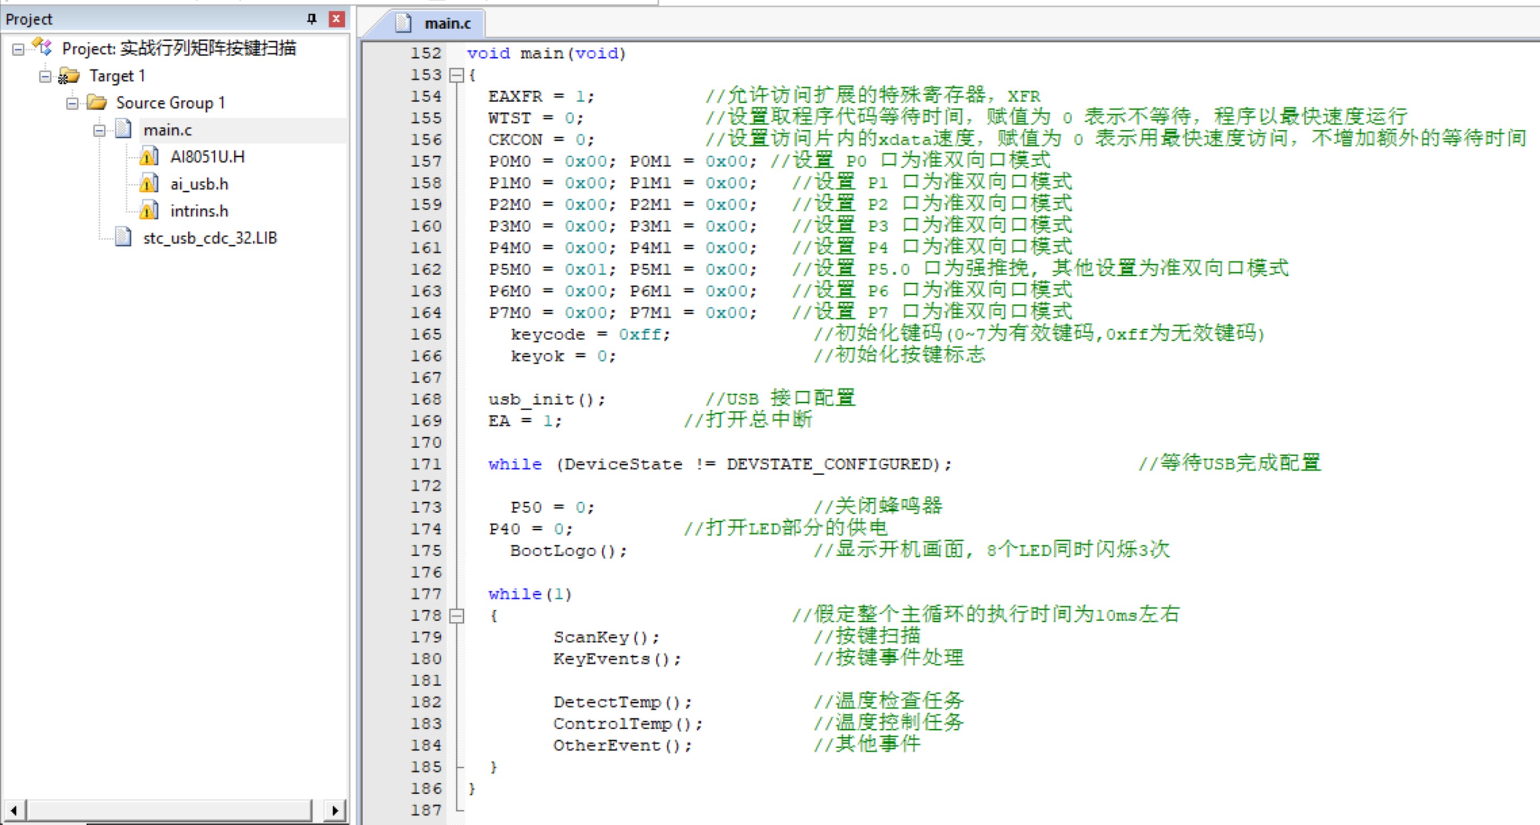The image size is (1540, 825).
Task: Click the 'DetectTemp();' call
Action: (x=622, y=702)
